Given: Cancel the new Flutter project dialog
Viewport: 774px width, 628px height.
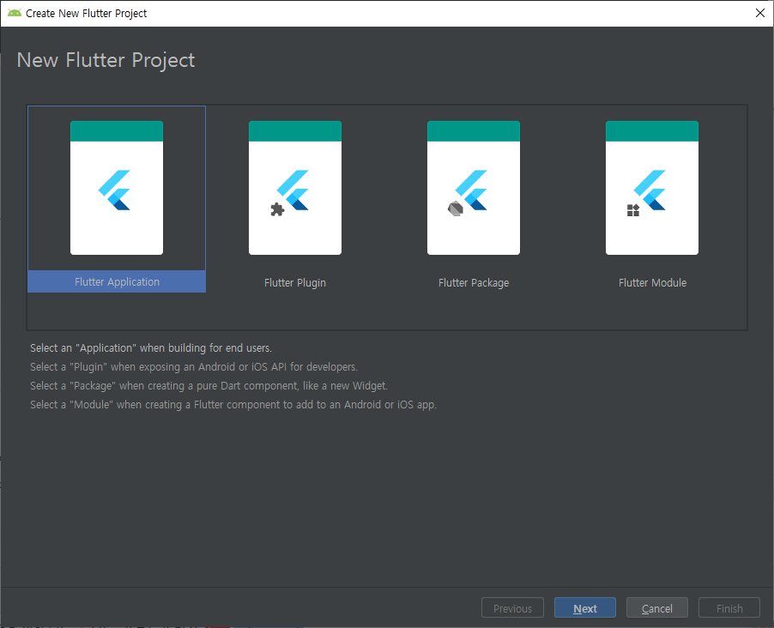Looking at the screenshot, I should pyautogui.click(x=657, y=607).
